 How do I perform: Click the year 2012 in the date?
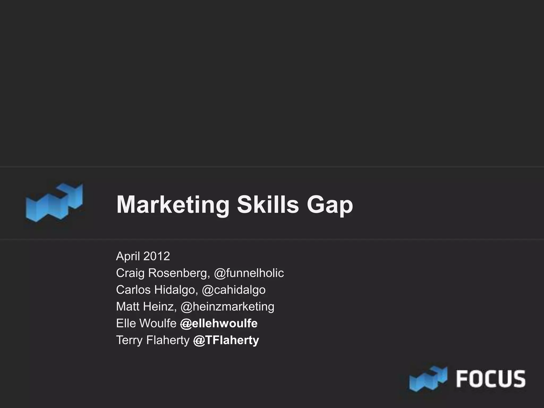pos(156,256)
